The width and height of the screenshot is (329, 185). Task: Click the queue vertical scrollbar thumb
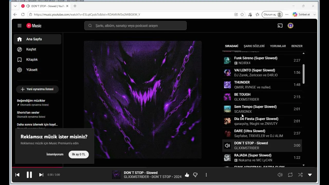pyautogui.click(x=304, y=74)
